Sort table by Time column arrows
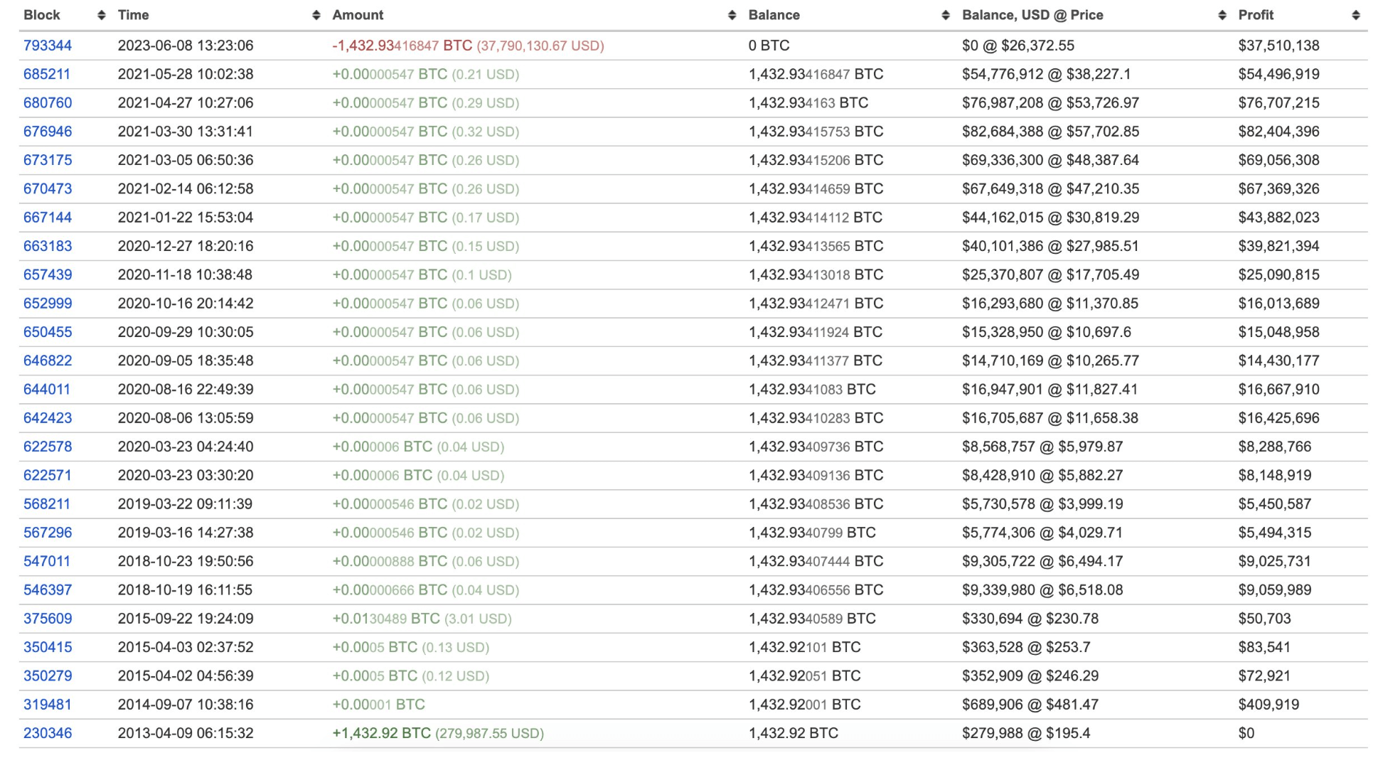This screenshot has height=758, width=1378. click(316, 16)
